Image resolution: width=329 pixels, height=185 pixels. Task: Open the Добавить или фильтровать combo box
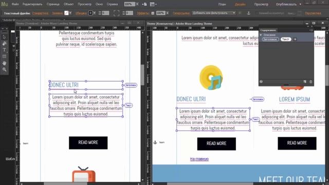(x=214, y=13)
